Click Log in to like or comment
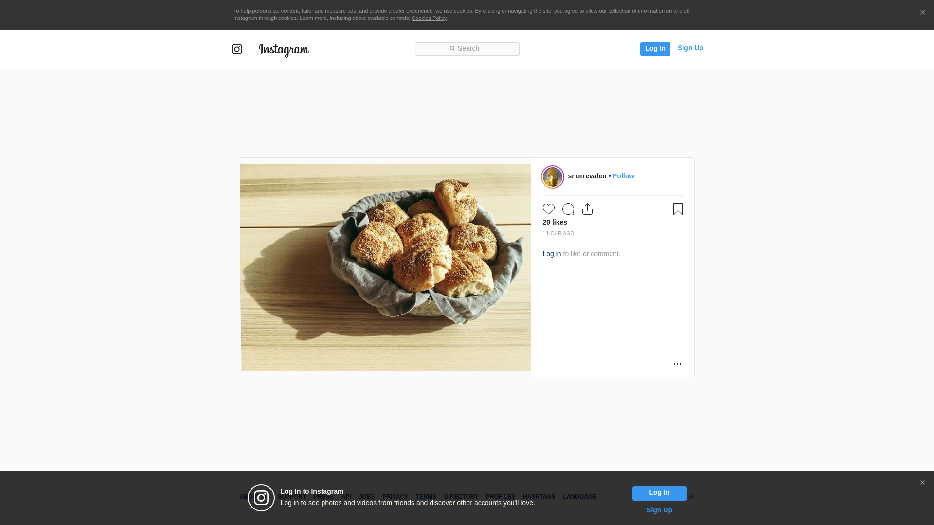 [x=552, y=254]
